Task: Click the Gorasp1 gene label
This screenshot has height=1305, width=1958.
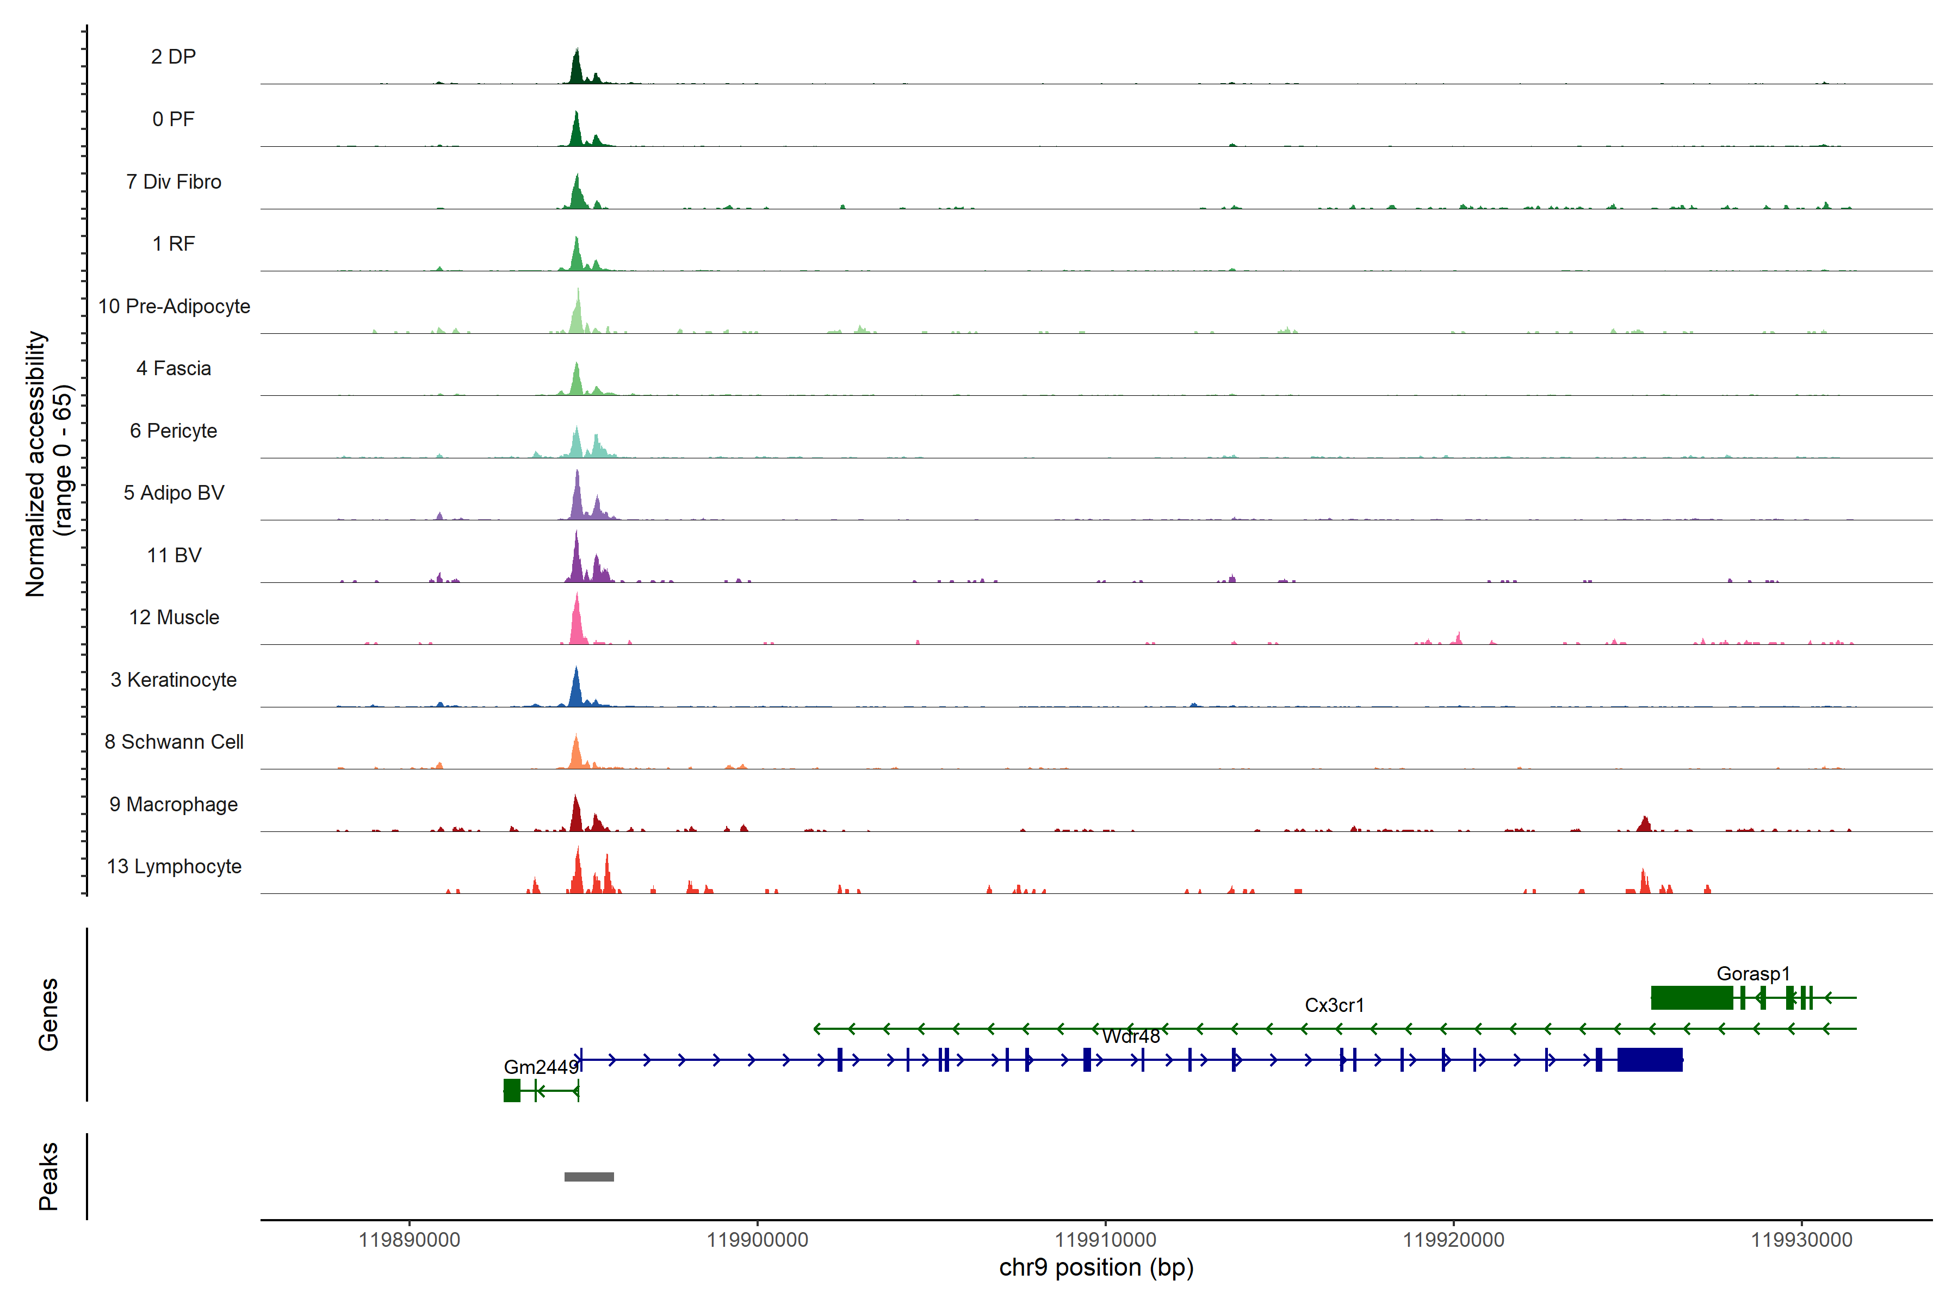Action: pyautogui.click(x=1752, y=973)
